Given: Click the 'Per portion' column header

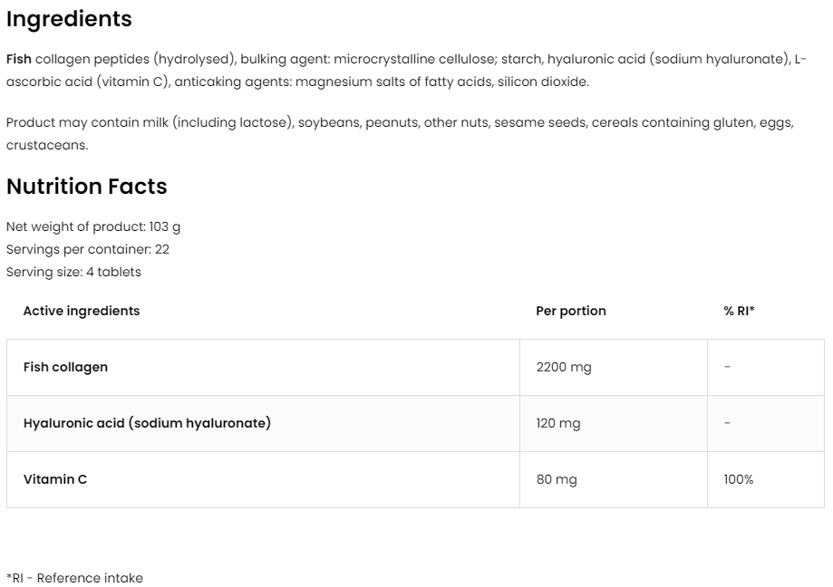Looking at the screenshot, I should click(571, 311).
